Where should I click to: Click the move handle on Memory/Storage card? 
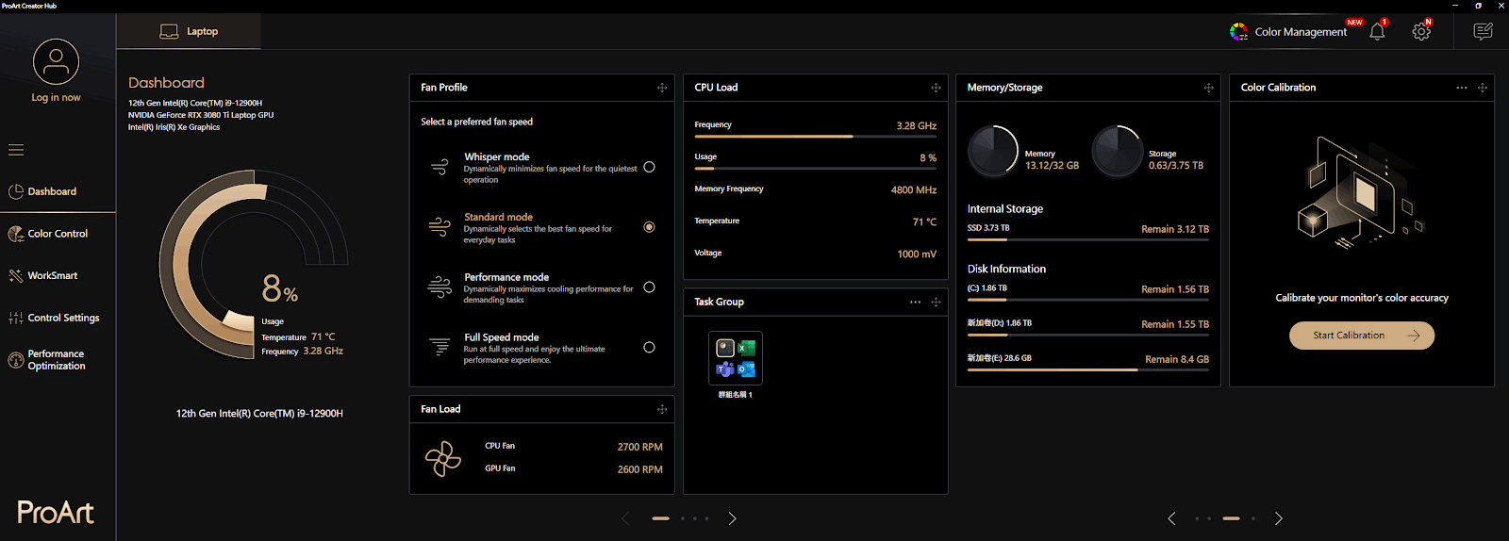1208,88
